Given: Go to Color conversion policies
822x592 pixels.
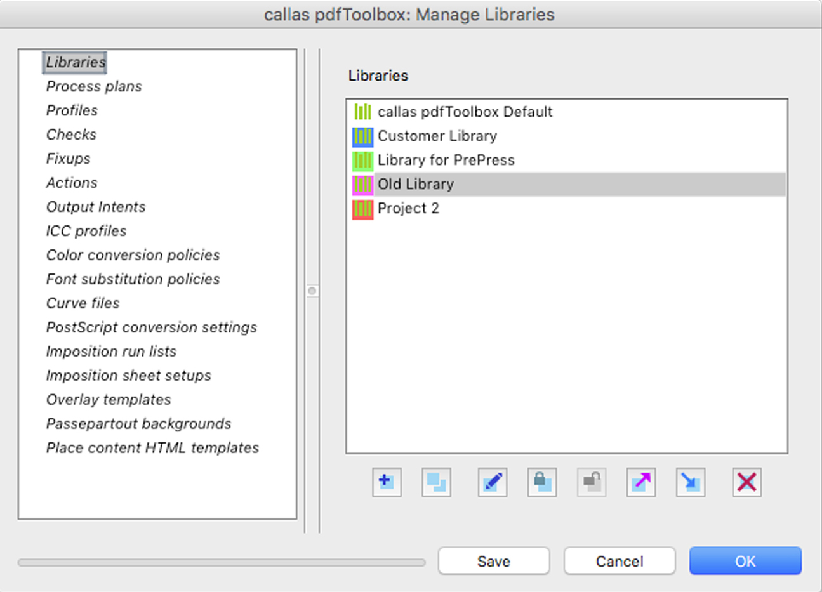Looking at the screenshot, I should pos(133,256).
